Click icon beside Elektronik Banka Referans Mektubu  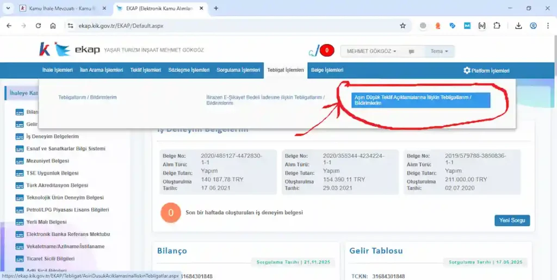[20, 234]
